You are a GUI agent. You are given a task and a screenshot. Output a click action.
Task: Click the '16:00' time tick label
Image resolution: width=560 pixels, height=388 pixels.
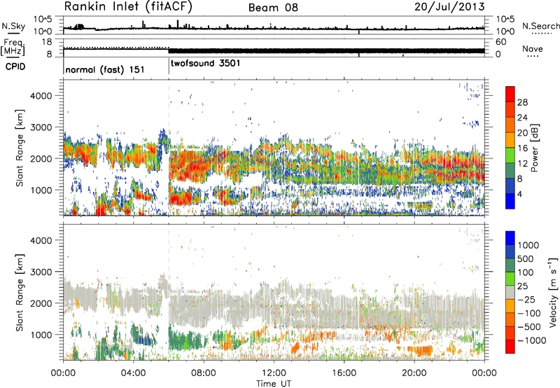(344, 373)
